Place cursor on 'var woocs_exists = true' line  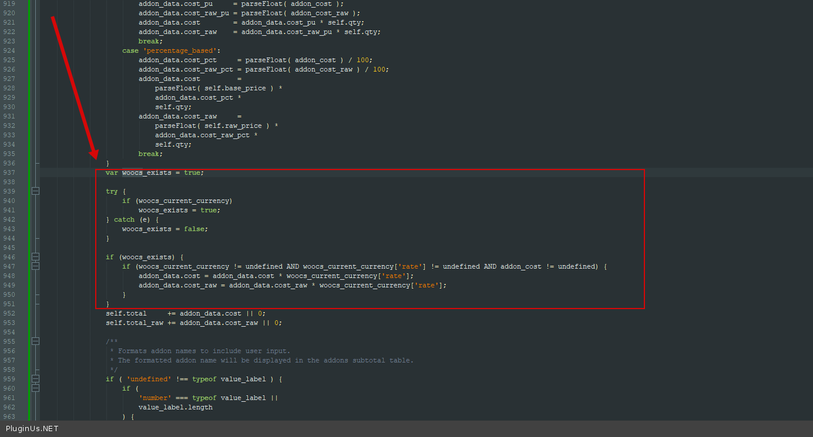154,172
